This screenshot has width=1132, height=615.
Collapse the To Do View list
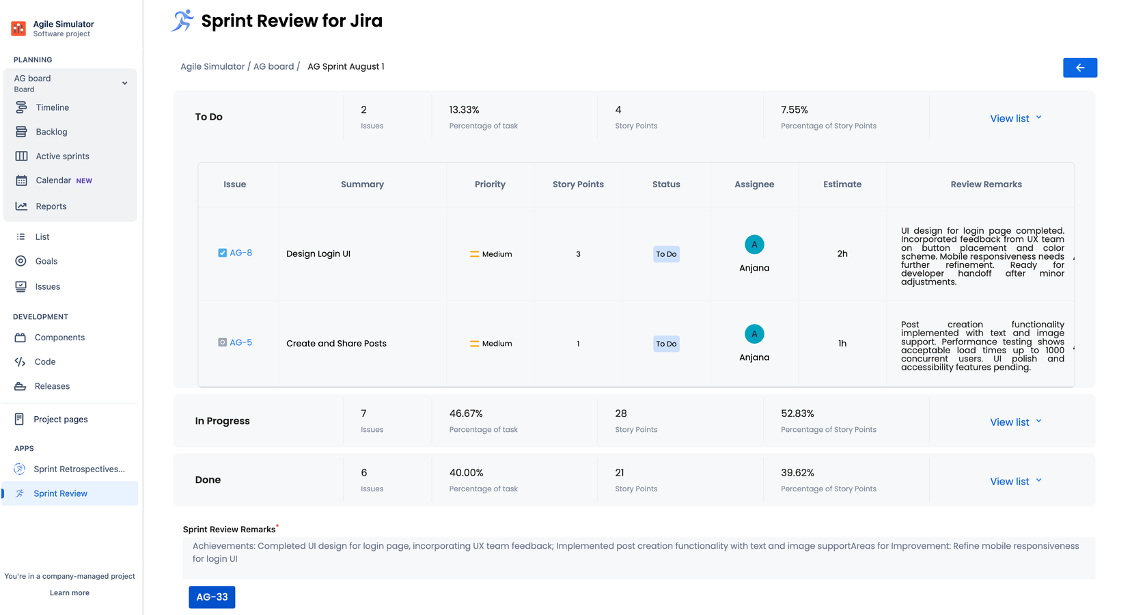[1016, 118]
